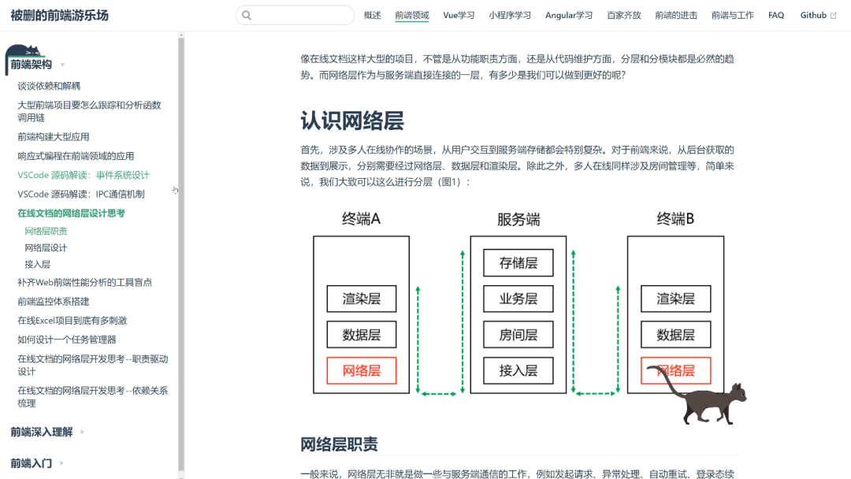Open the FAQ page
The image size is (851, 479).
pos(776,16)
